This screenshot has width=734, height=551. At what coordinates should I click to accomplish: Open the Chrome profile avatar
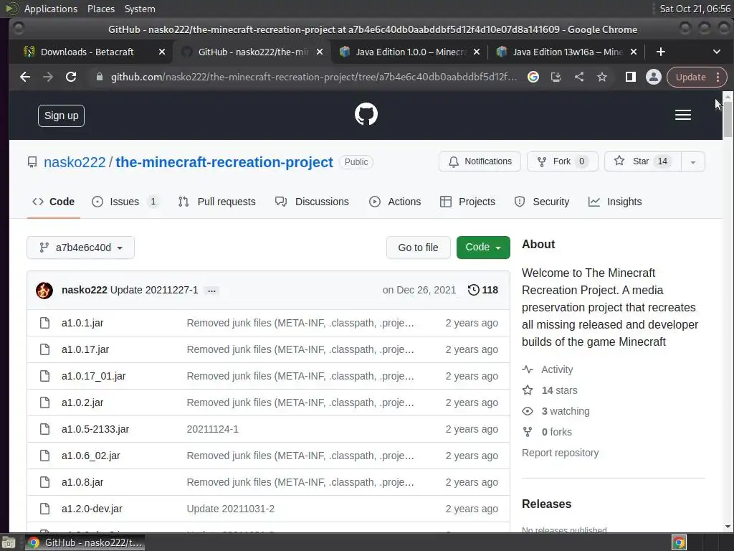click(x=654, y=77)
